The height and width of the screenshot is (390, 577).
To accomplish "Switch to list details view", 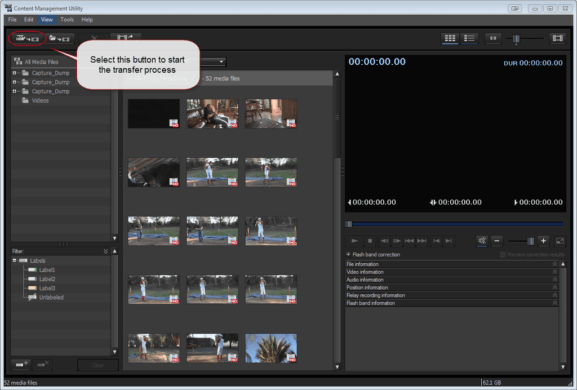I will pyautogui.click(x=469, y=38).
